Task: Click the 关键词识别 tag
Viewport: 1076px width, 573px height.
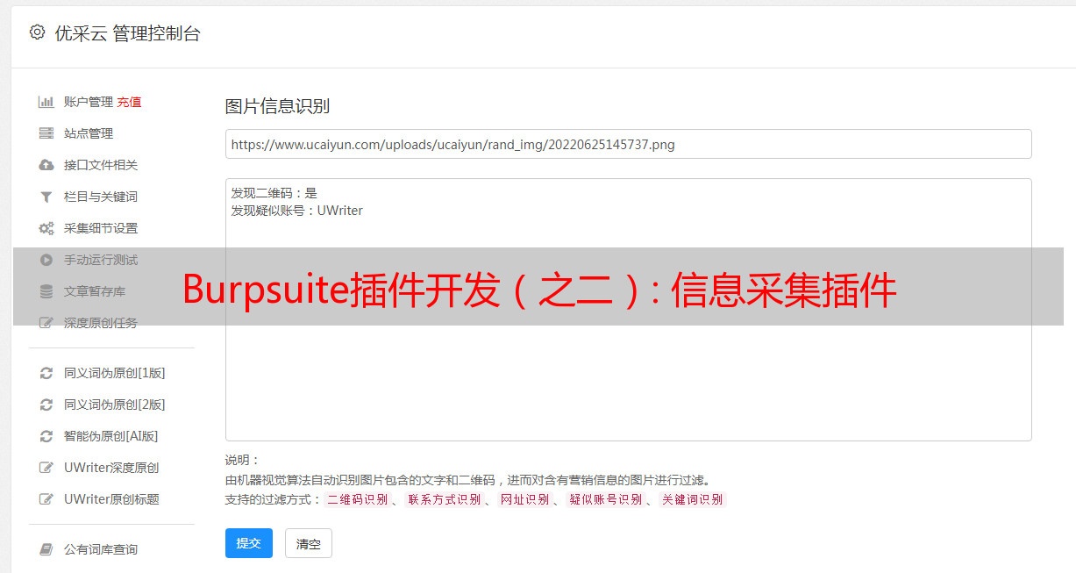Action: (693, 499)
